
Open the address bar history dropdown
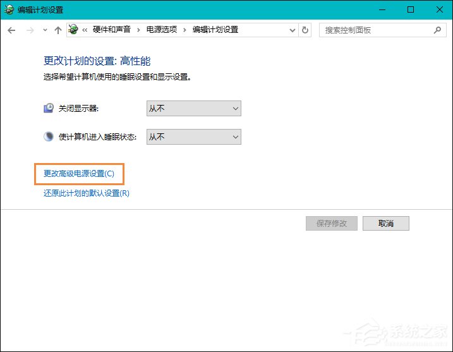point(293,30)
